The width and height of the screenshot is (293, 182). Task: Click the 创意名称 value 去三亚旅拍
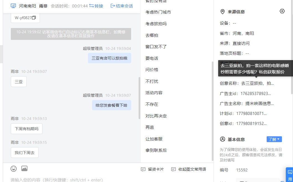click(258, 83)
